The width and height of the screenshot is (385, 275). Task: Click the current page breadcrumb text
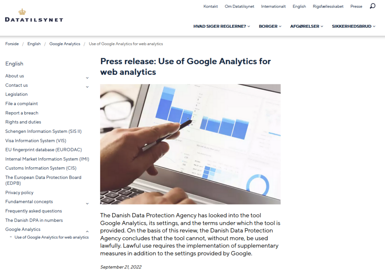pyautogui.click(x=126, y=44)
